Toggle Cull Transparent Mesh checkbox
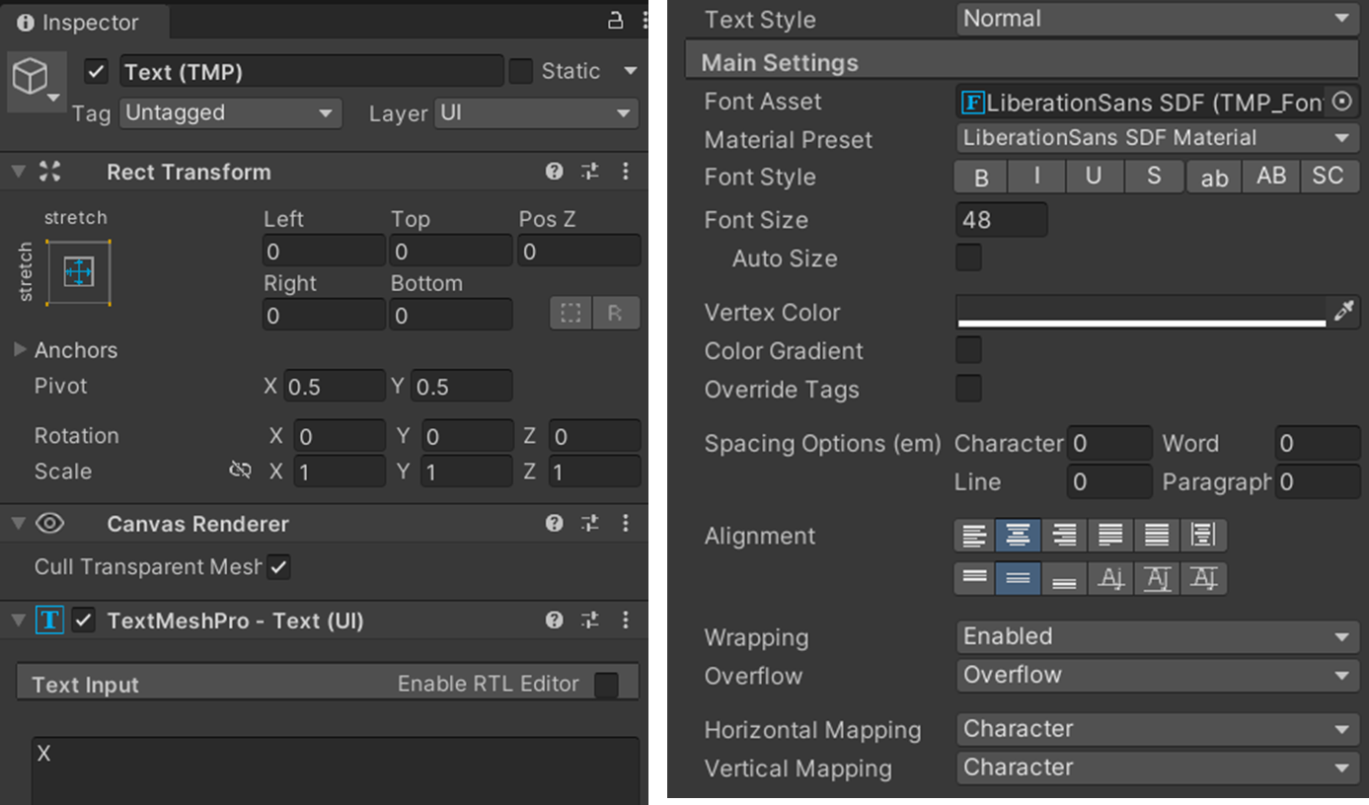 278,566
